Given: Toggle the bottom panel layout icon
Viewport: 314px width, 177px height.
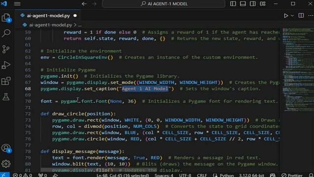Looking at the screenshot, I should pyautogui.click(x=243, y=4).
